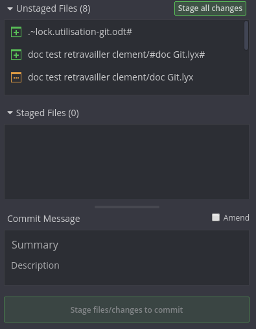Image resolution: width=256 pixels, height=329 pixels.
Task: Click the Unstaged Files (8) header label
Action: coord(53,8)
